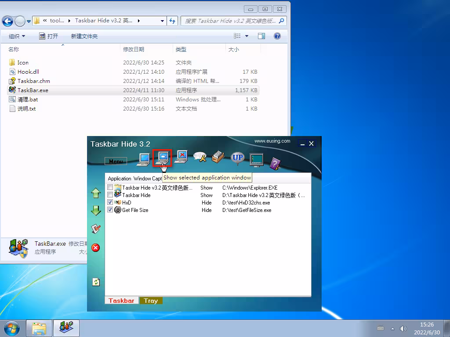
Task: Open www.eusing.com link
Action: point(272,141)
